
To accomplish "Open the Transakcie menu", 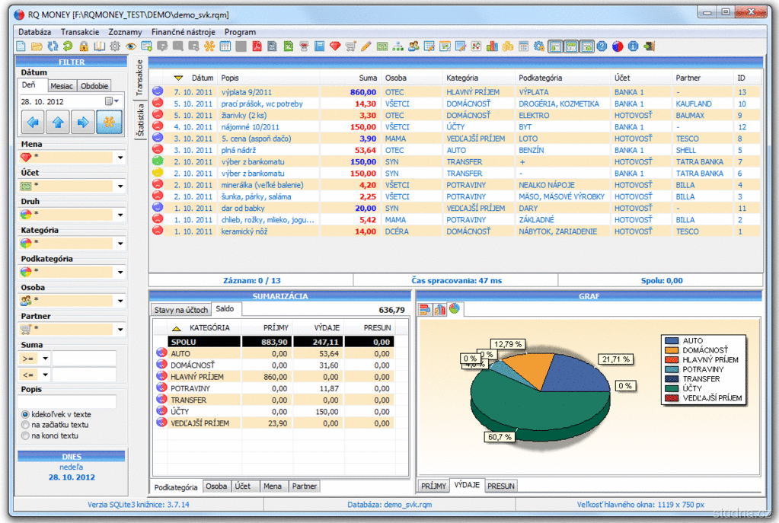I will point(80,32).
